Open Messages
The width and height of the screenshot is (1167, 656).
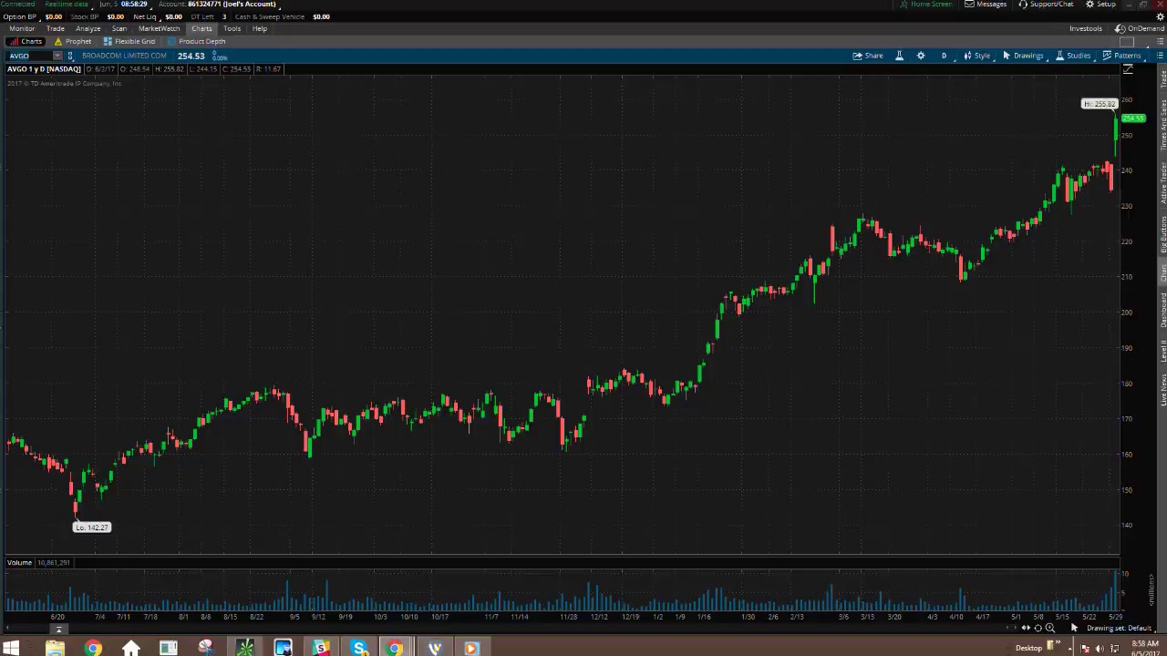tap(986, 4)
